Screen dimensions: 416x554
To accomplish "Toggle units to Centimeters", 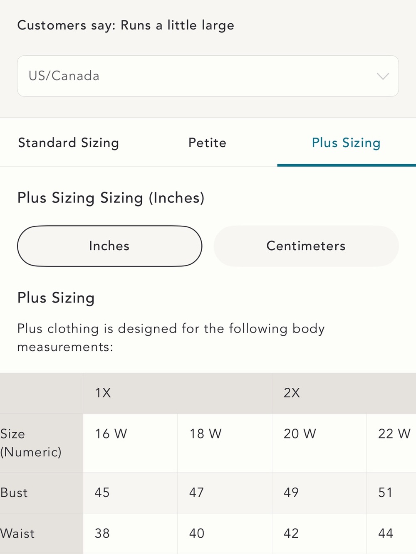I will click(306, 246).
